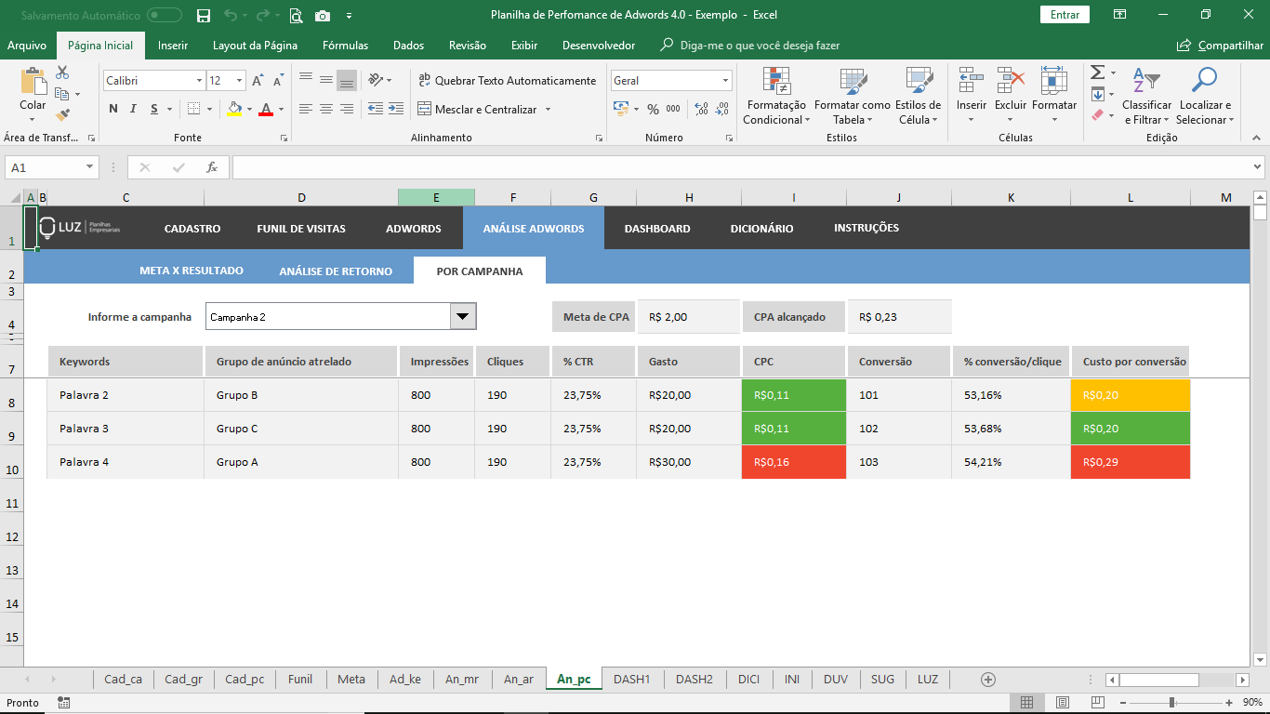
Task: Center align text horizontally
Action: [326, 109]
